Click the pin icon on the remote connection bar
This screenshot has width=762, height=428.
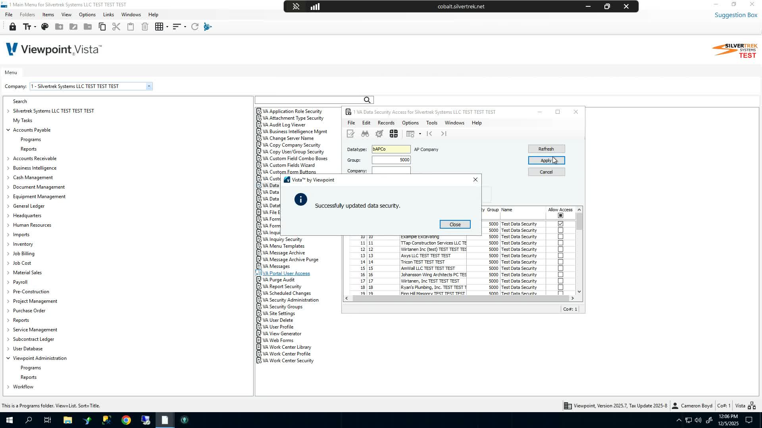point(296,6)
